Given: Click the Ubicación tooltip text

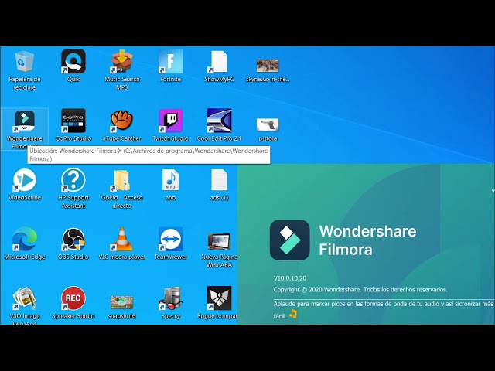Looking at the screenshot, I should pyautogui.click(x=148, y=155).
